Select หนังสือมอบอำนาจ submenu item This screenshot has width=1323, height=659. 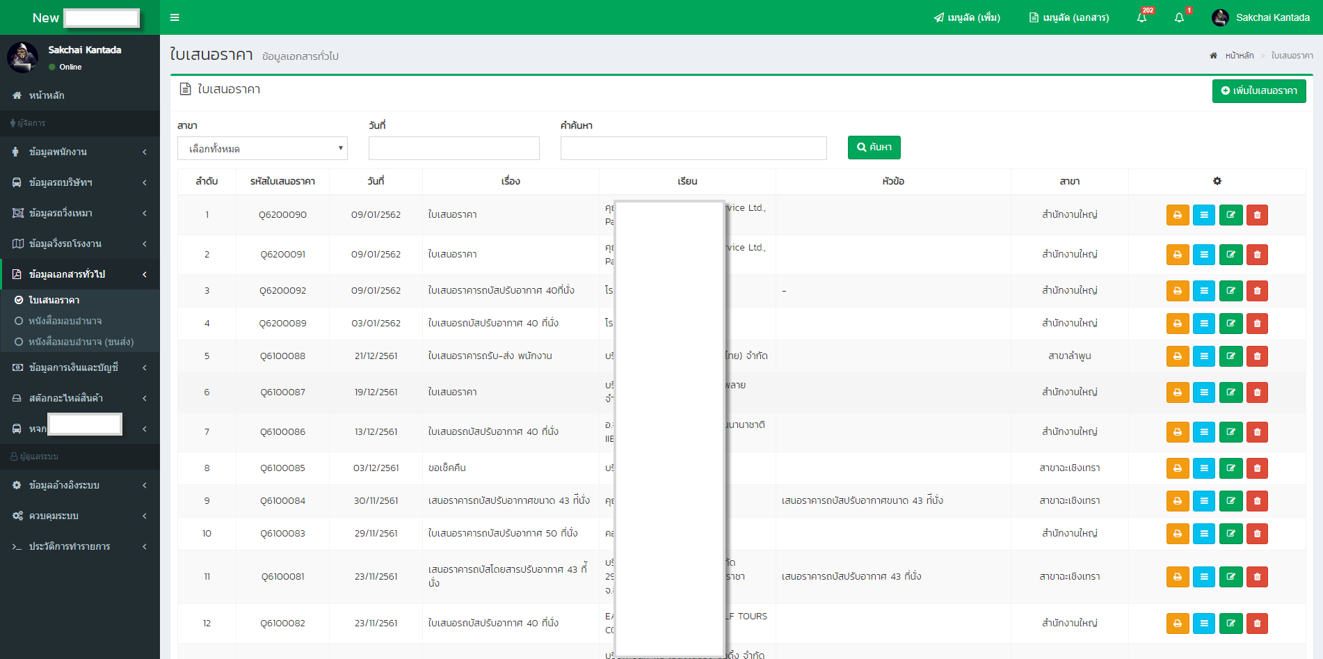[80, 321]
